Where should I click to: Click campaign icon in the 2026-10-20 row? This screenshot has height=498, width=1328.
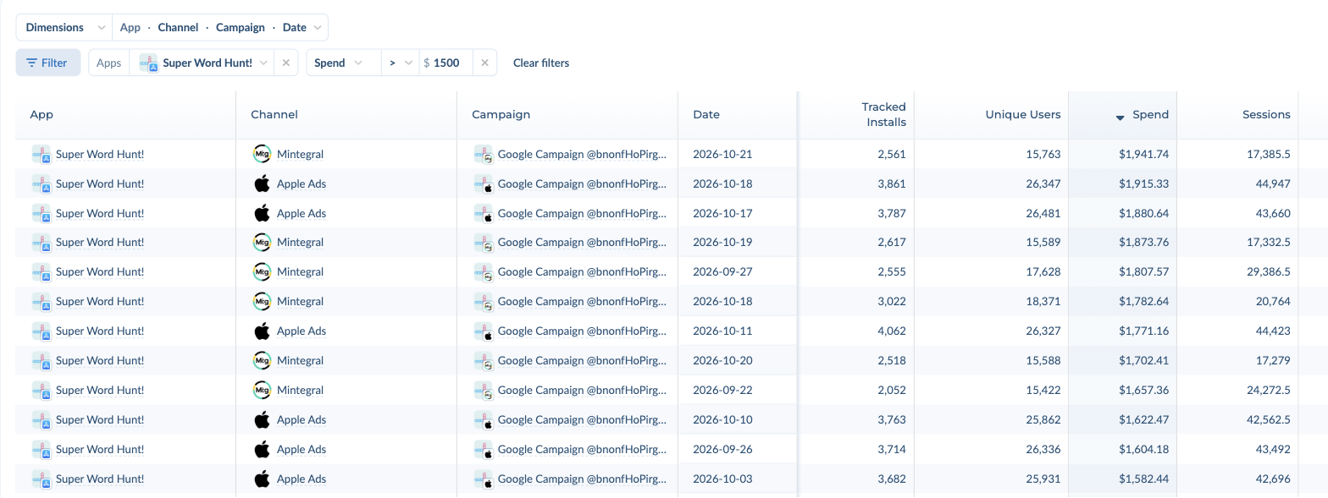484,361
